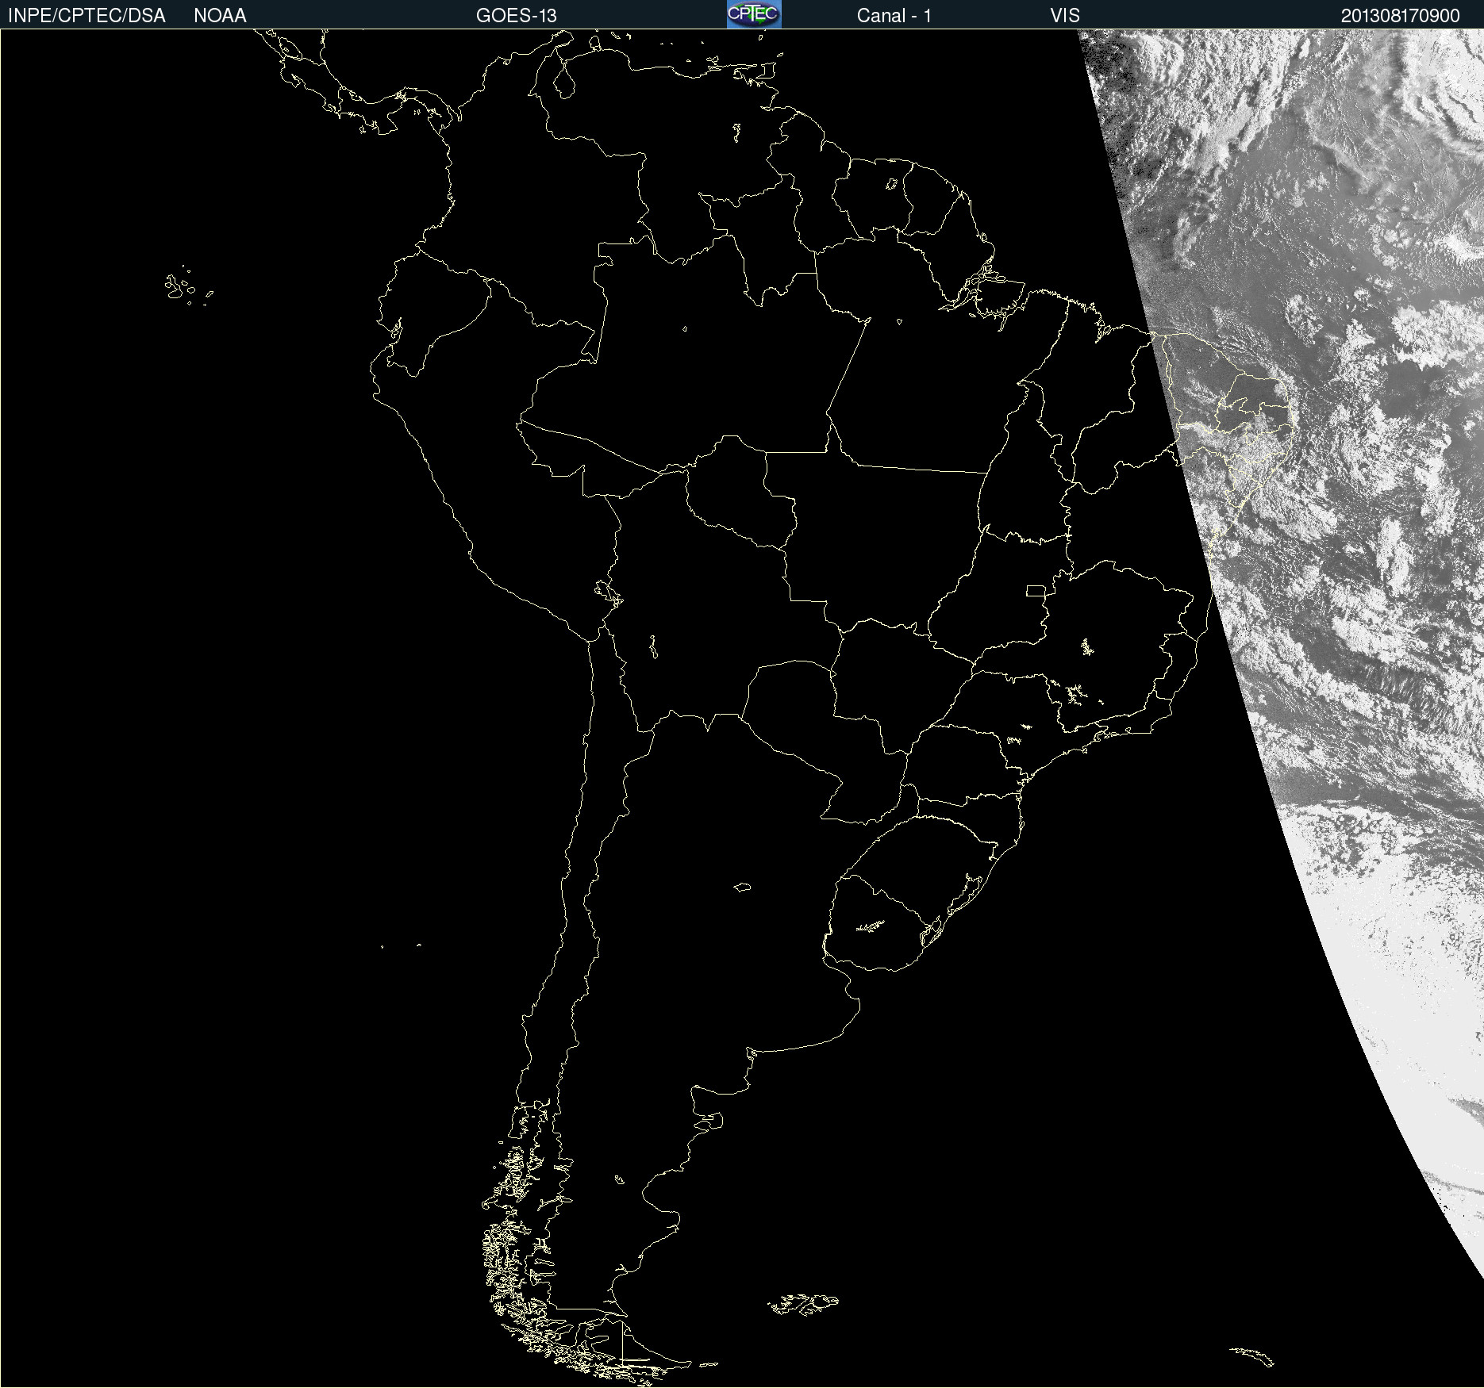Click the Canal - 1 channel label
1484x1388 pixels.
pos(894,16)
